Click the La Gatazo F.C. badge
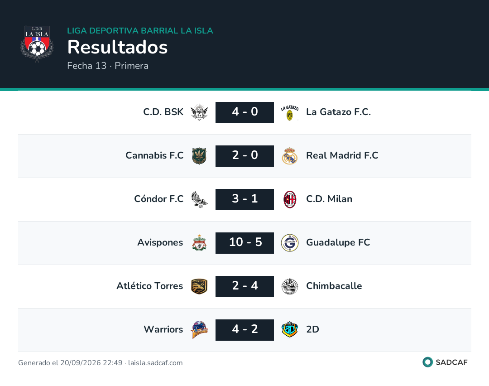This screenshot has height=386, width=489. pyautogui.click(x=290, y=112)
